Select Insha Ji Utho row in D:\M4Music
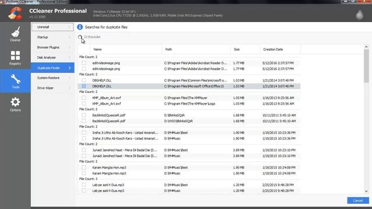 pyautogui.click(x=189, y=139)
